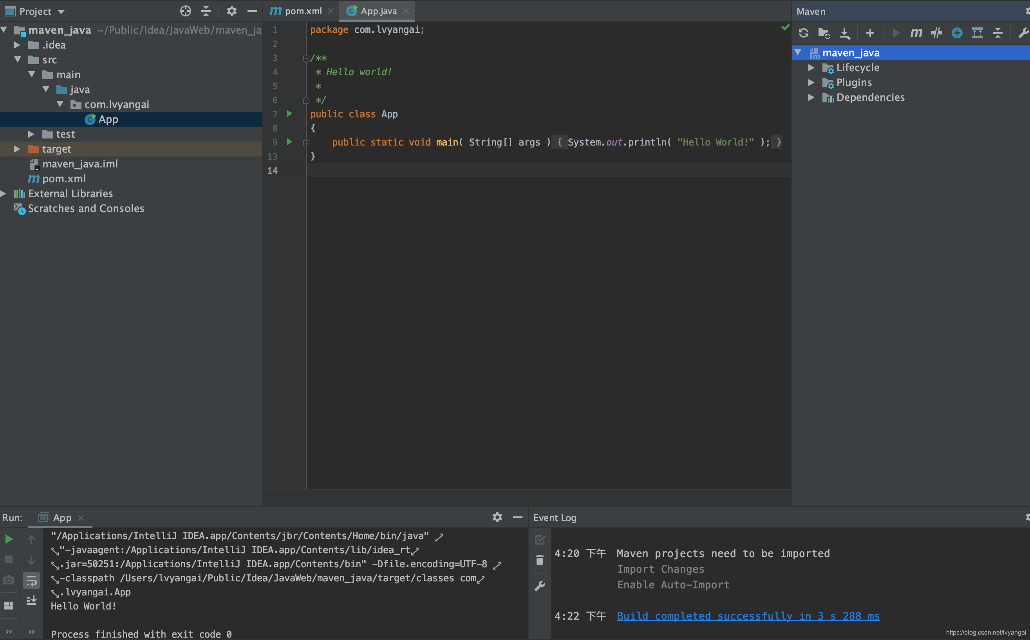Screen dimensions: 1030x640
Task: Hide the Run panel minus icon
Action: pos(518,517)
